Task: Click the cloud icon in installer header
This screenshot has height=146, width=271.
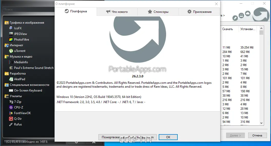Action: point(248,14)
